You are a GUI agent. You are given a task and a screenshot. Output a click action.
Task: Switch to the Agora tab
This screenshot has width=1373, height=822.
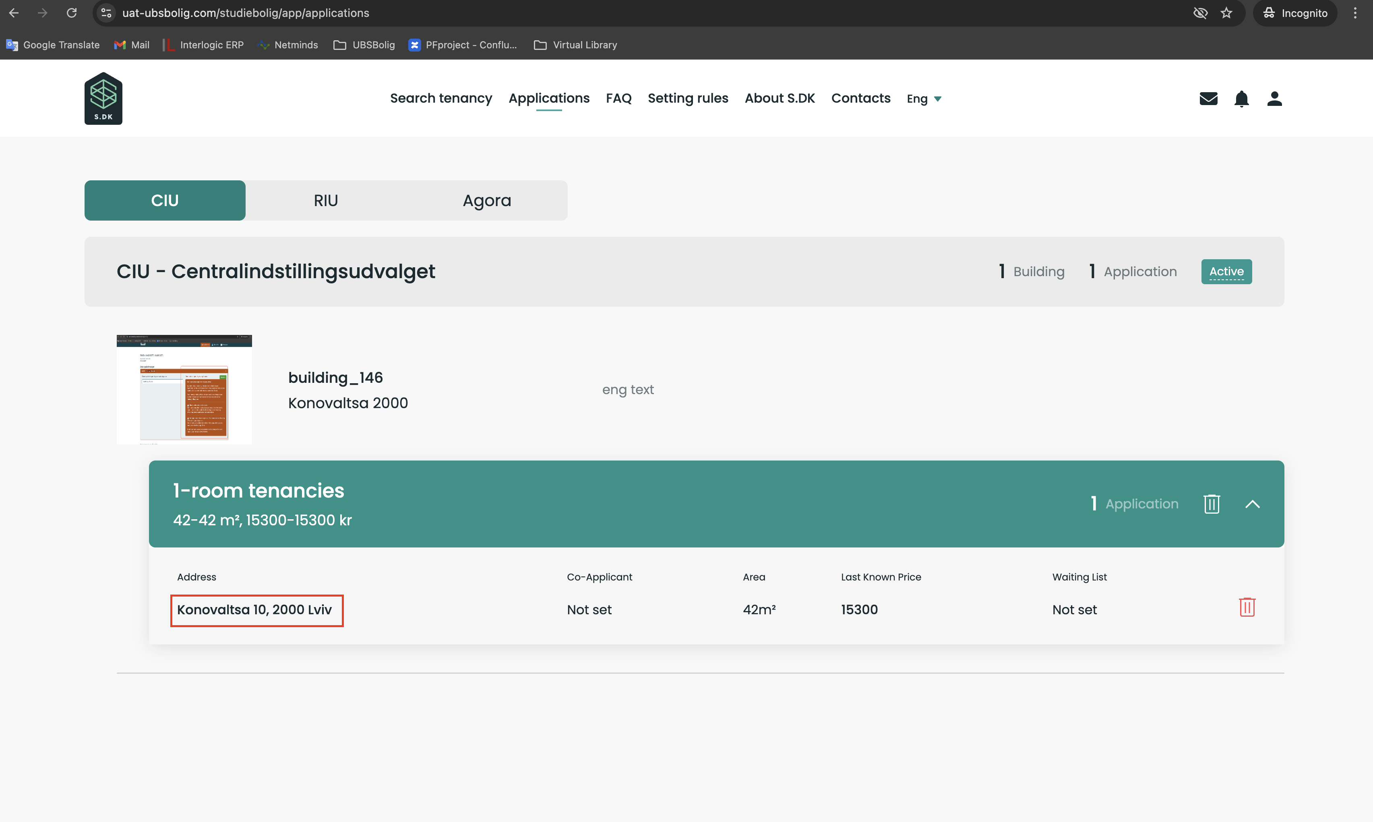tap(487, 200)
